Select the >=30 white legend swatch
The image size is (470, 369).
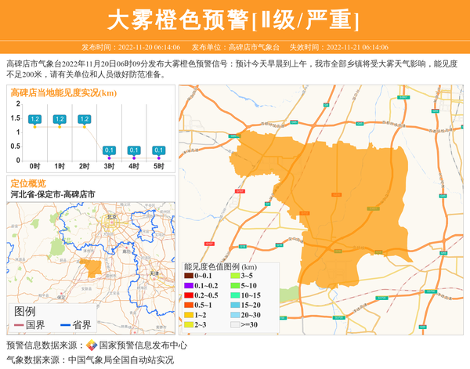coord(235,324)
